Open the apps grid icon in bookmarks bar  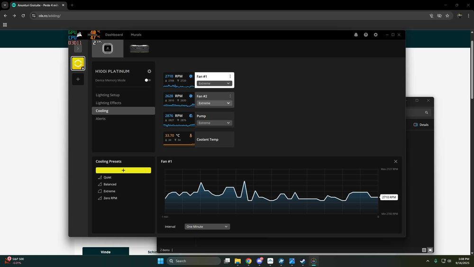tap(5, 25)
